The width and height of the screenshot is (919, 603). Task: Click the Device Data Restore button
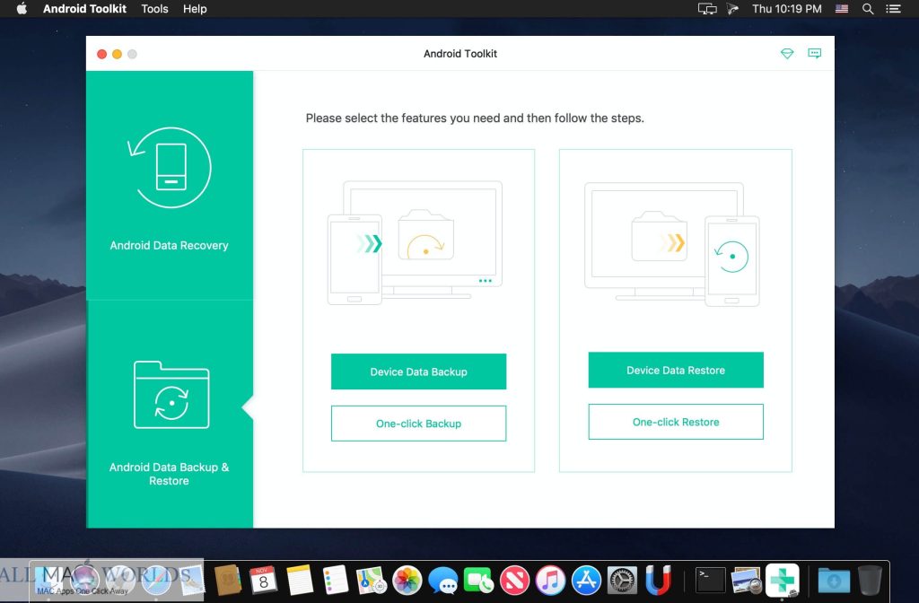click(676, 370)
